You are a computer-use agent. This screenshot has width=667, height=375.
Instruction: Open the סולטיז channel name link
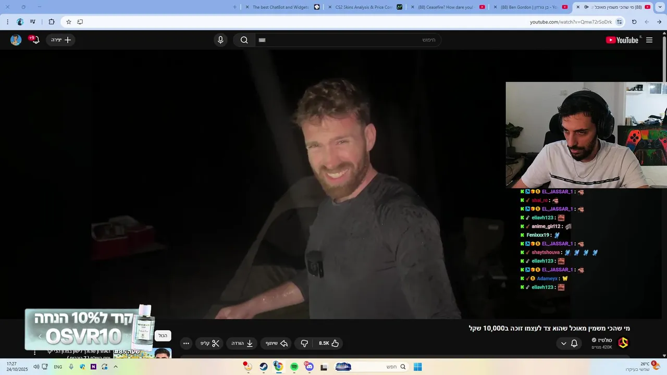(605, 340)
